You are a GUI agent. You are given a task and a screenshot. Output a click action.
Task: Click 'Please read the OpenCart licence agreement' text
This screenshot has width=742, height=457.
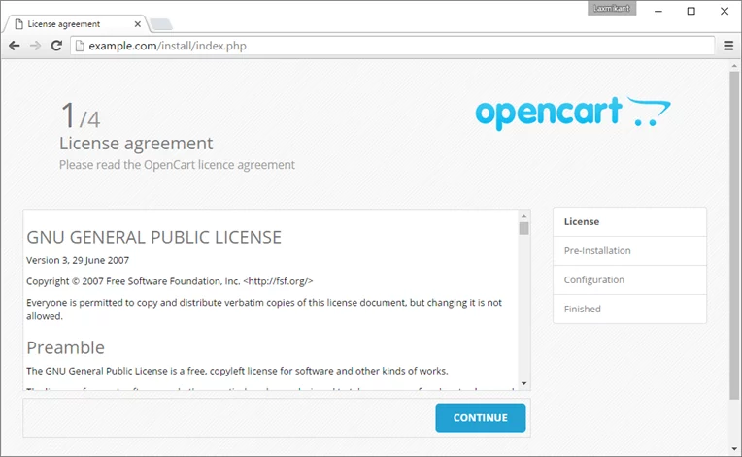(x=177, y=165)
